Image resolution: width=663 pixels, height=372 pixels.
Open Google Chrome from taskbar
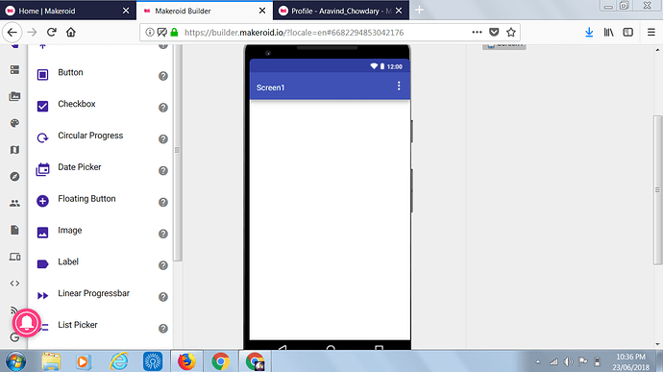pyautogui.click(x=220, y=361)
